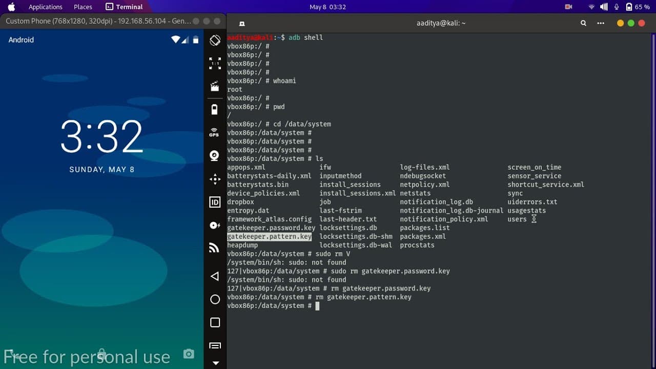Tap the Android recent apps square button
Viewport: 656px width, 369px height.
(x=215, y=322)
